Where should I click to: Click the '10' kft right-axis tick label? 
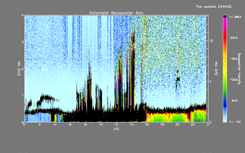click(x=211, y=41)
